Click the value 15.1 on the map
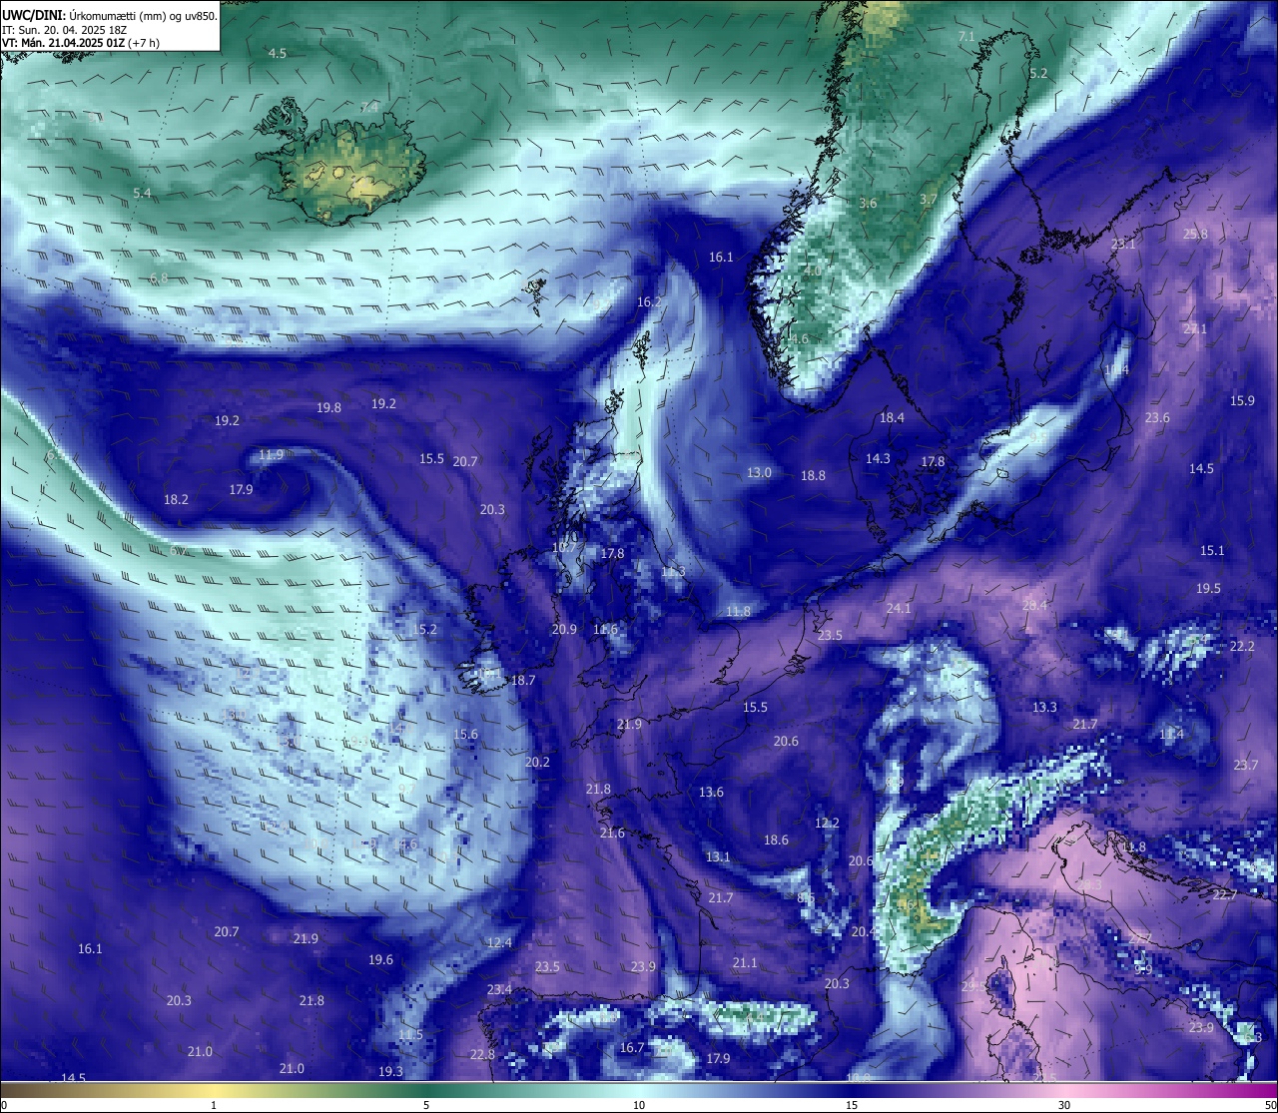 [1212, 550]
